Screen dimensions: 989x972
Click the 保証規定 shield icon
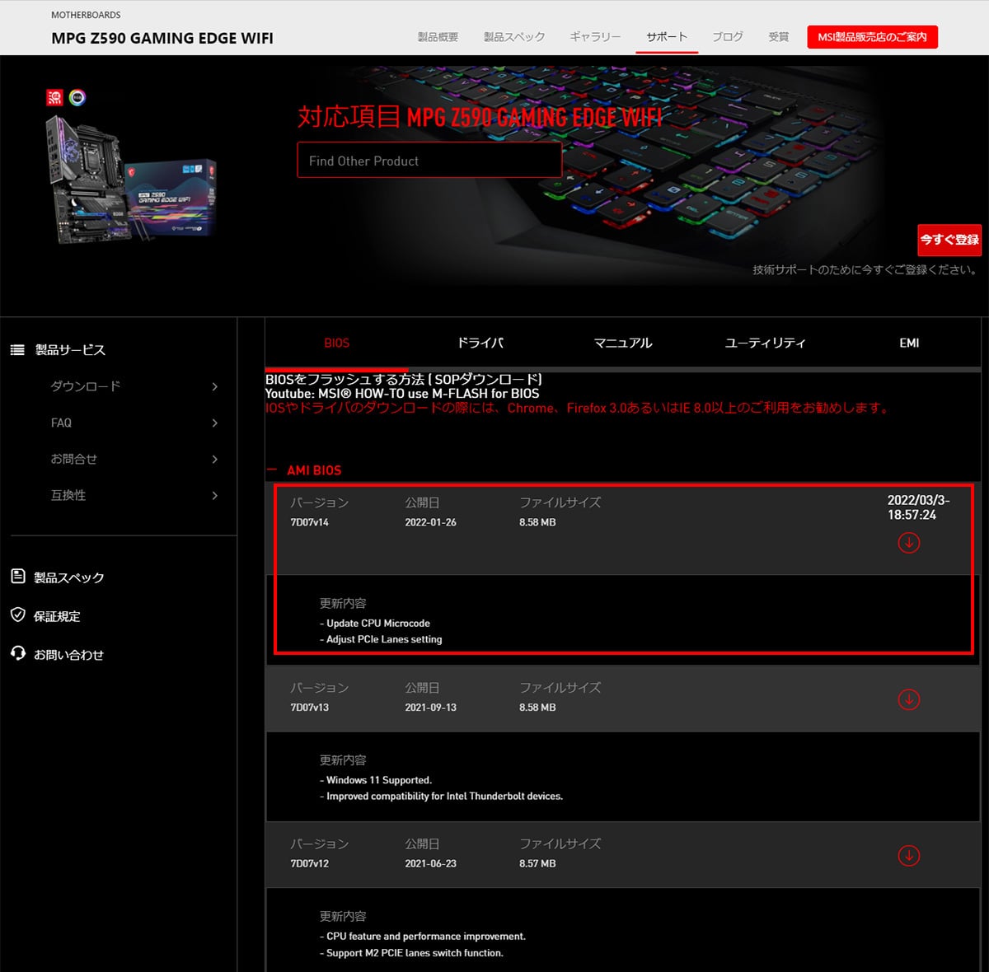point(17,615)
